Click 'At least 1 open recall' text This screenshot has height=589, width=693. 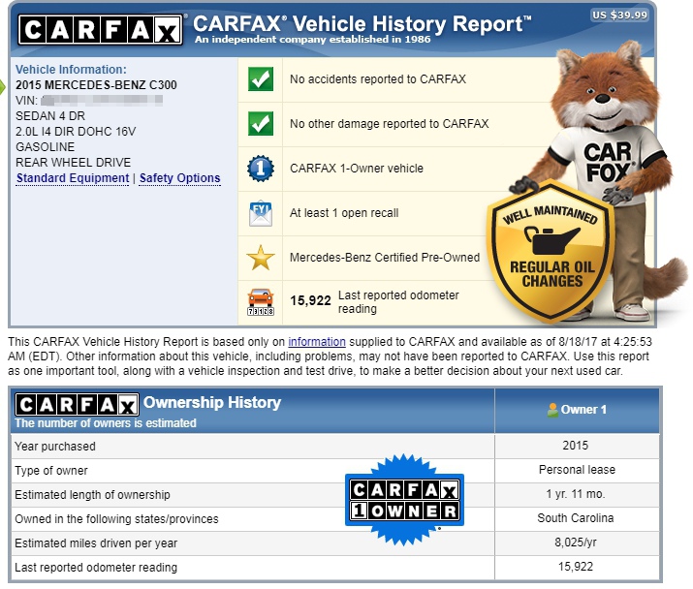click(x=344, y=213)
